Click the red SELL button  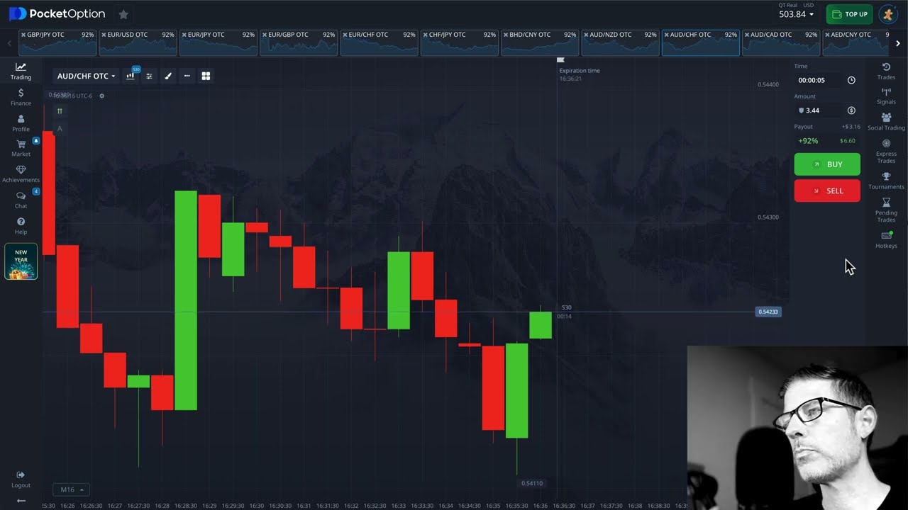click(x=827, y=191)
